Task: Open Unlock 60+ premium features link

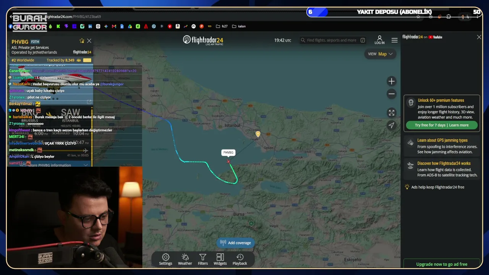Action: click(441, 100)
